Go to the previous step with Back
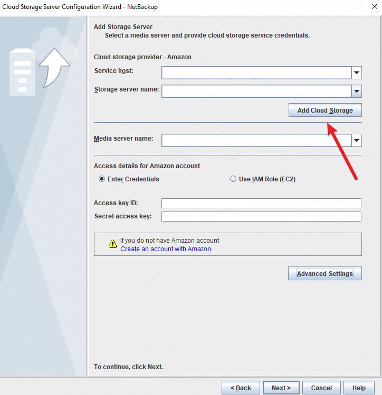382x395 pixels. [x=240, y=388]
